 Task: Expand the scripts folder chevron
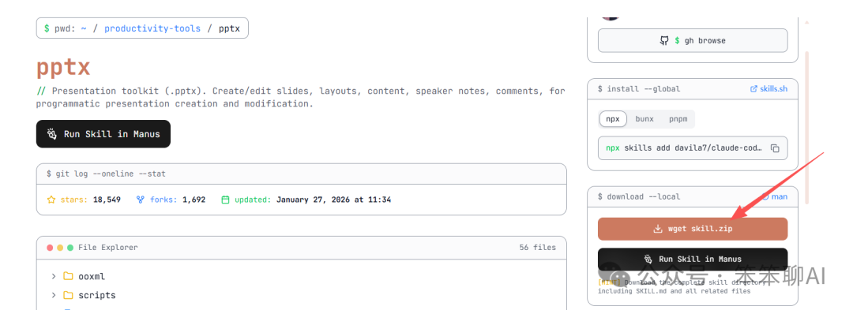click(54, 295)
